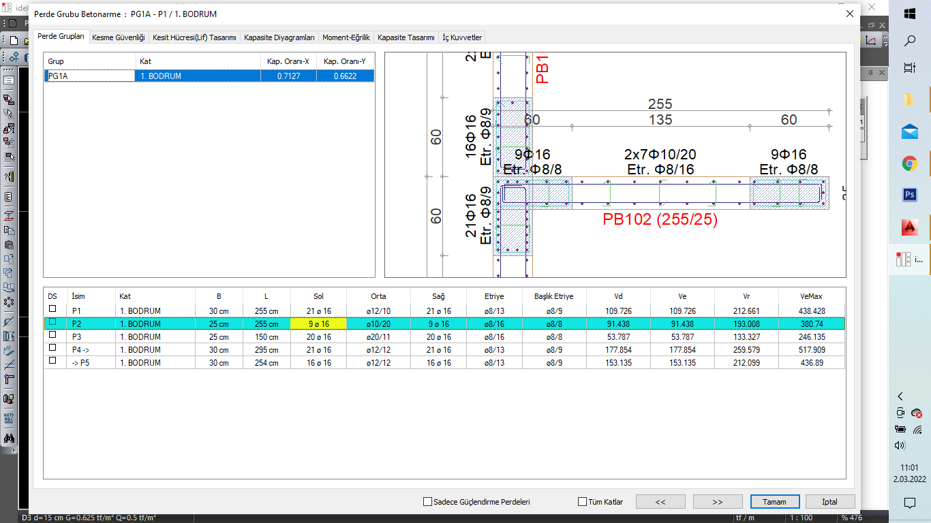Expand hidden system tray icons chevron

tap(900, 396)
